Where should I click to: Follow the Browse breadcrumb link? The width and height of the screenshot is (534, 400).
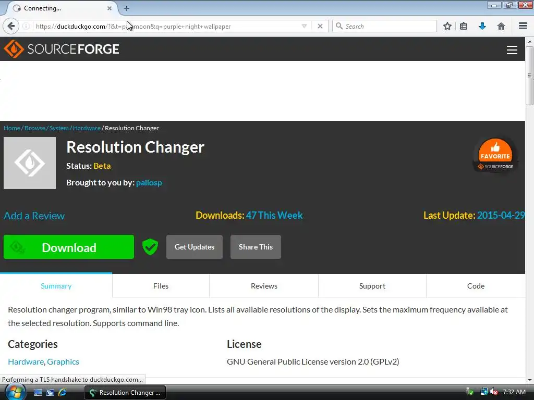[x=35, y=128]
